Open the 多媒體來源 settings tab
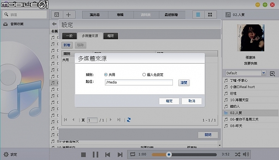This screenshot has height=160, width=279. point(90,36)
